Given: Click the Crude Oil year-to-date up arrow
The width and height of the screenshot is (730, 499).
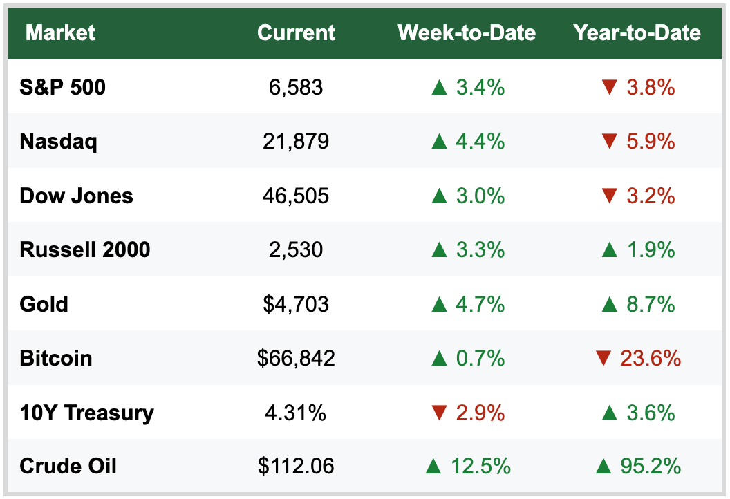Looking at the screenshot, I should point(603,467).
